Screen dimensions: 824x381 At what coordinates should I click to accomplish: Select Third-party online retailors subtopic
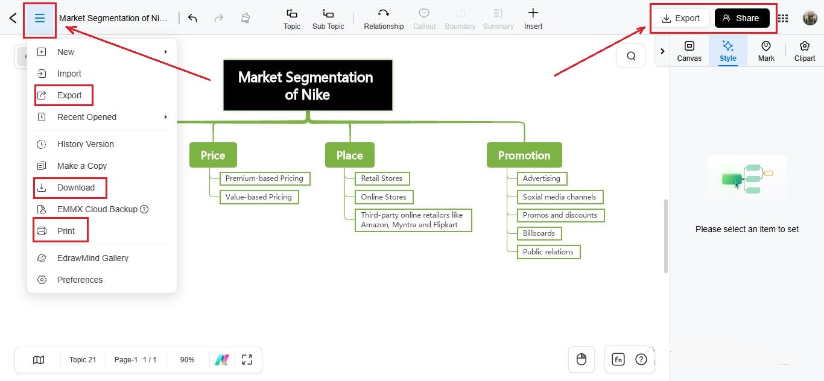pyautogui.click(x=413, y=220)
